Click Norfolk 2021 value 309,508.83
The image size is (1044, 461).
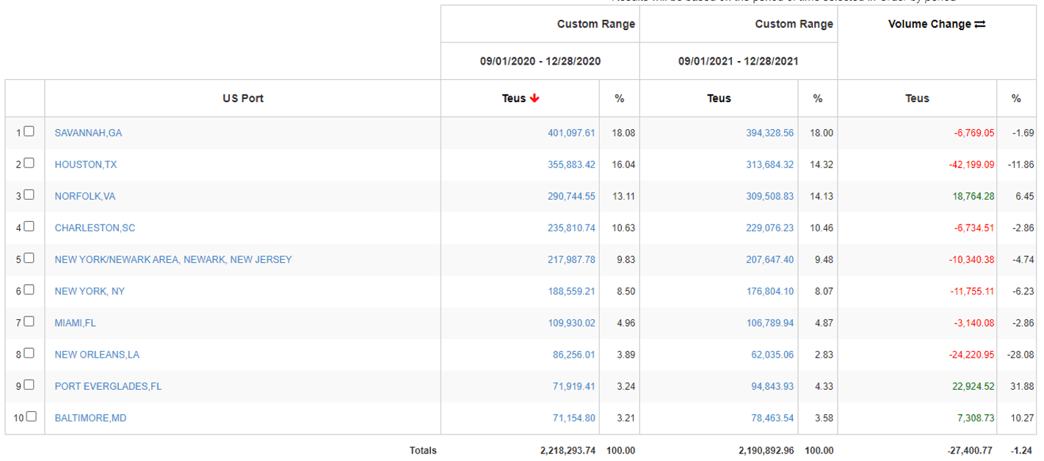tap(769, 196)
